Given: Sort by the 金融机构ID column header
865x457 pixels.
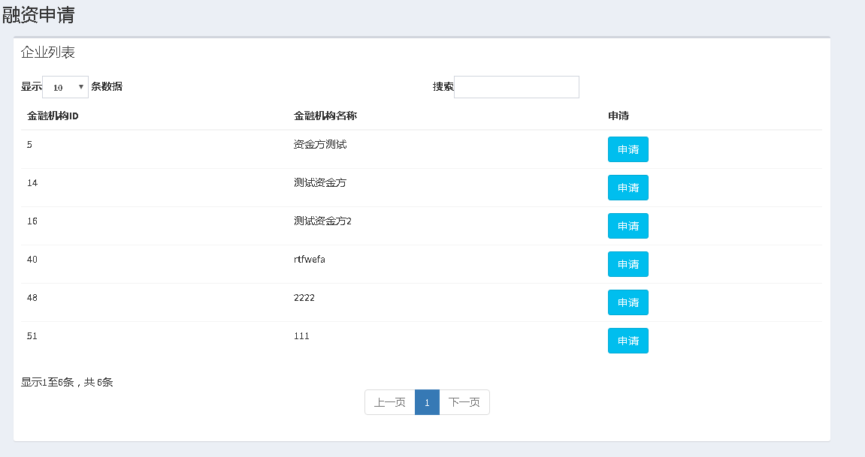Looking at the screenshot, I should 49,116.
